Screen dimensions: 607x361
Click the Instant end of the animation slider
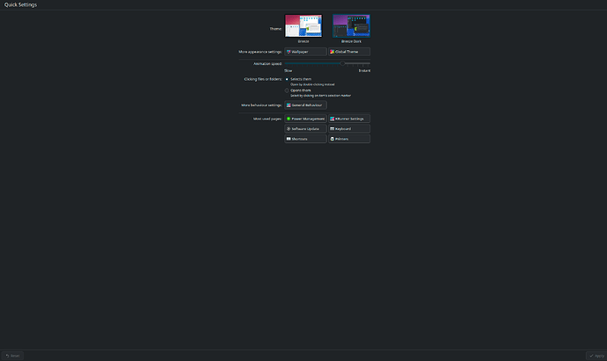coord(369,63)
